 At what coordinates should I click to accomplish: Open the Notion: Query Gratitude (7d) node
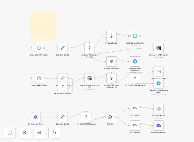point(89,78)
